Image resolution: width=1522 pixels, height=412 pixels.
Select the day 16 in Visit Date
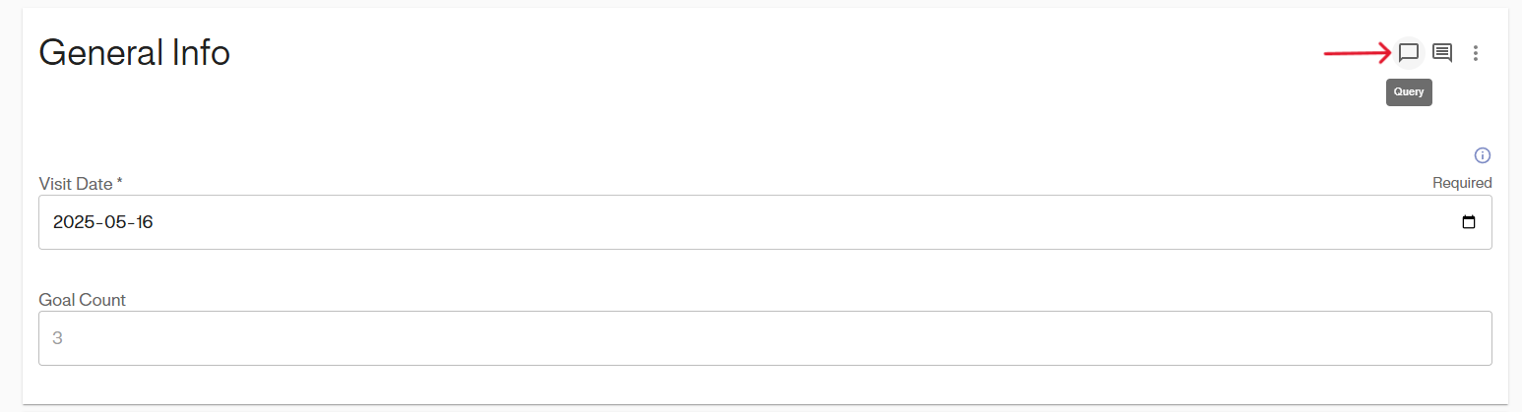(144, 222)
